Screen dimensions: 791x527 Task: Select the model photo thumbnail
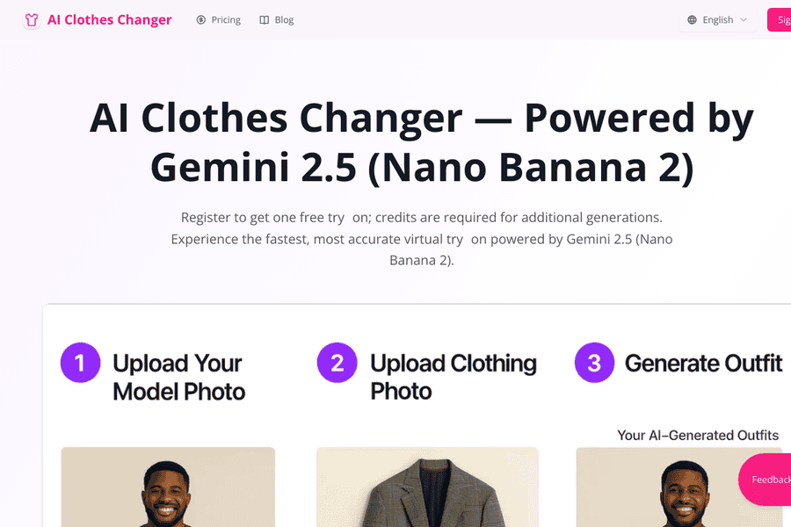click(168, 487)
